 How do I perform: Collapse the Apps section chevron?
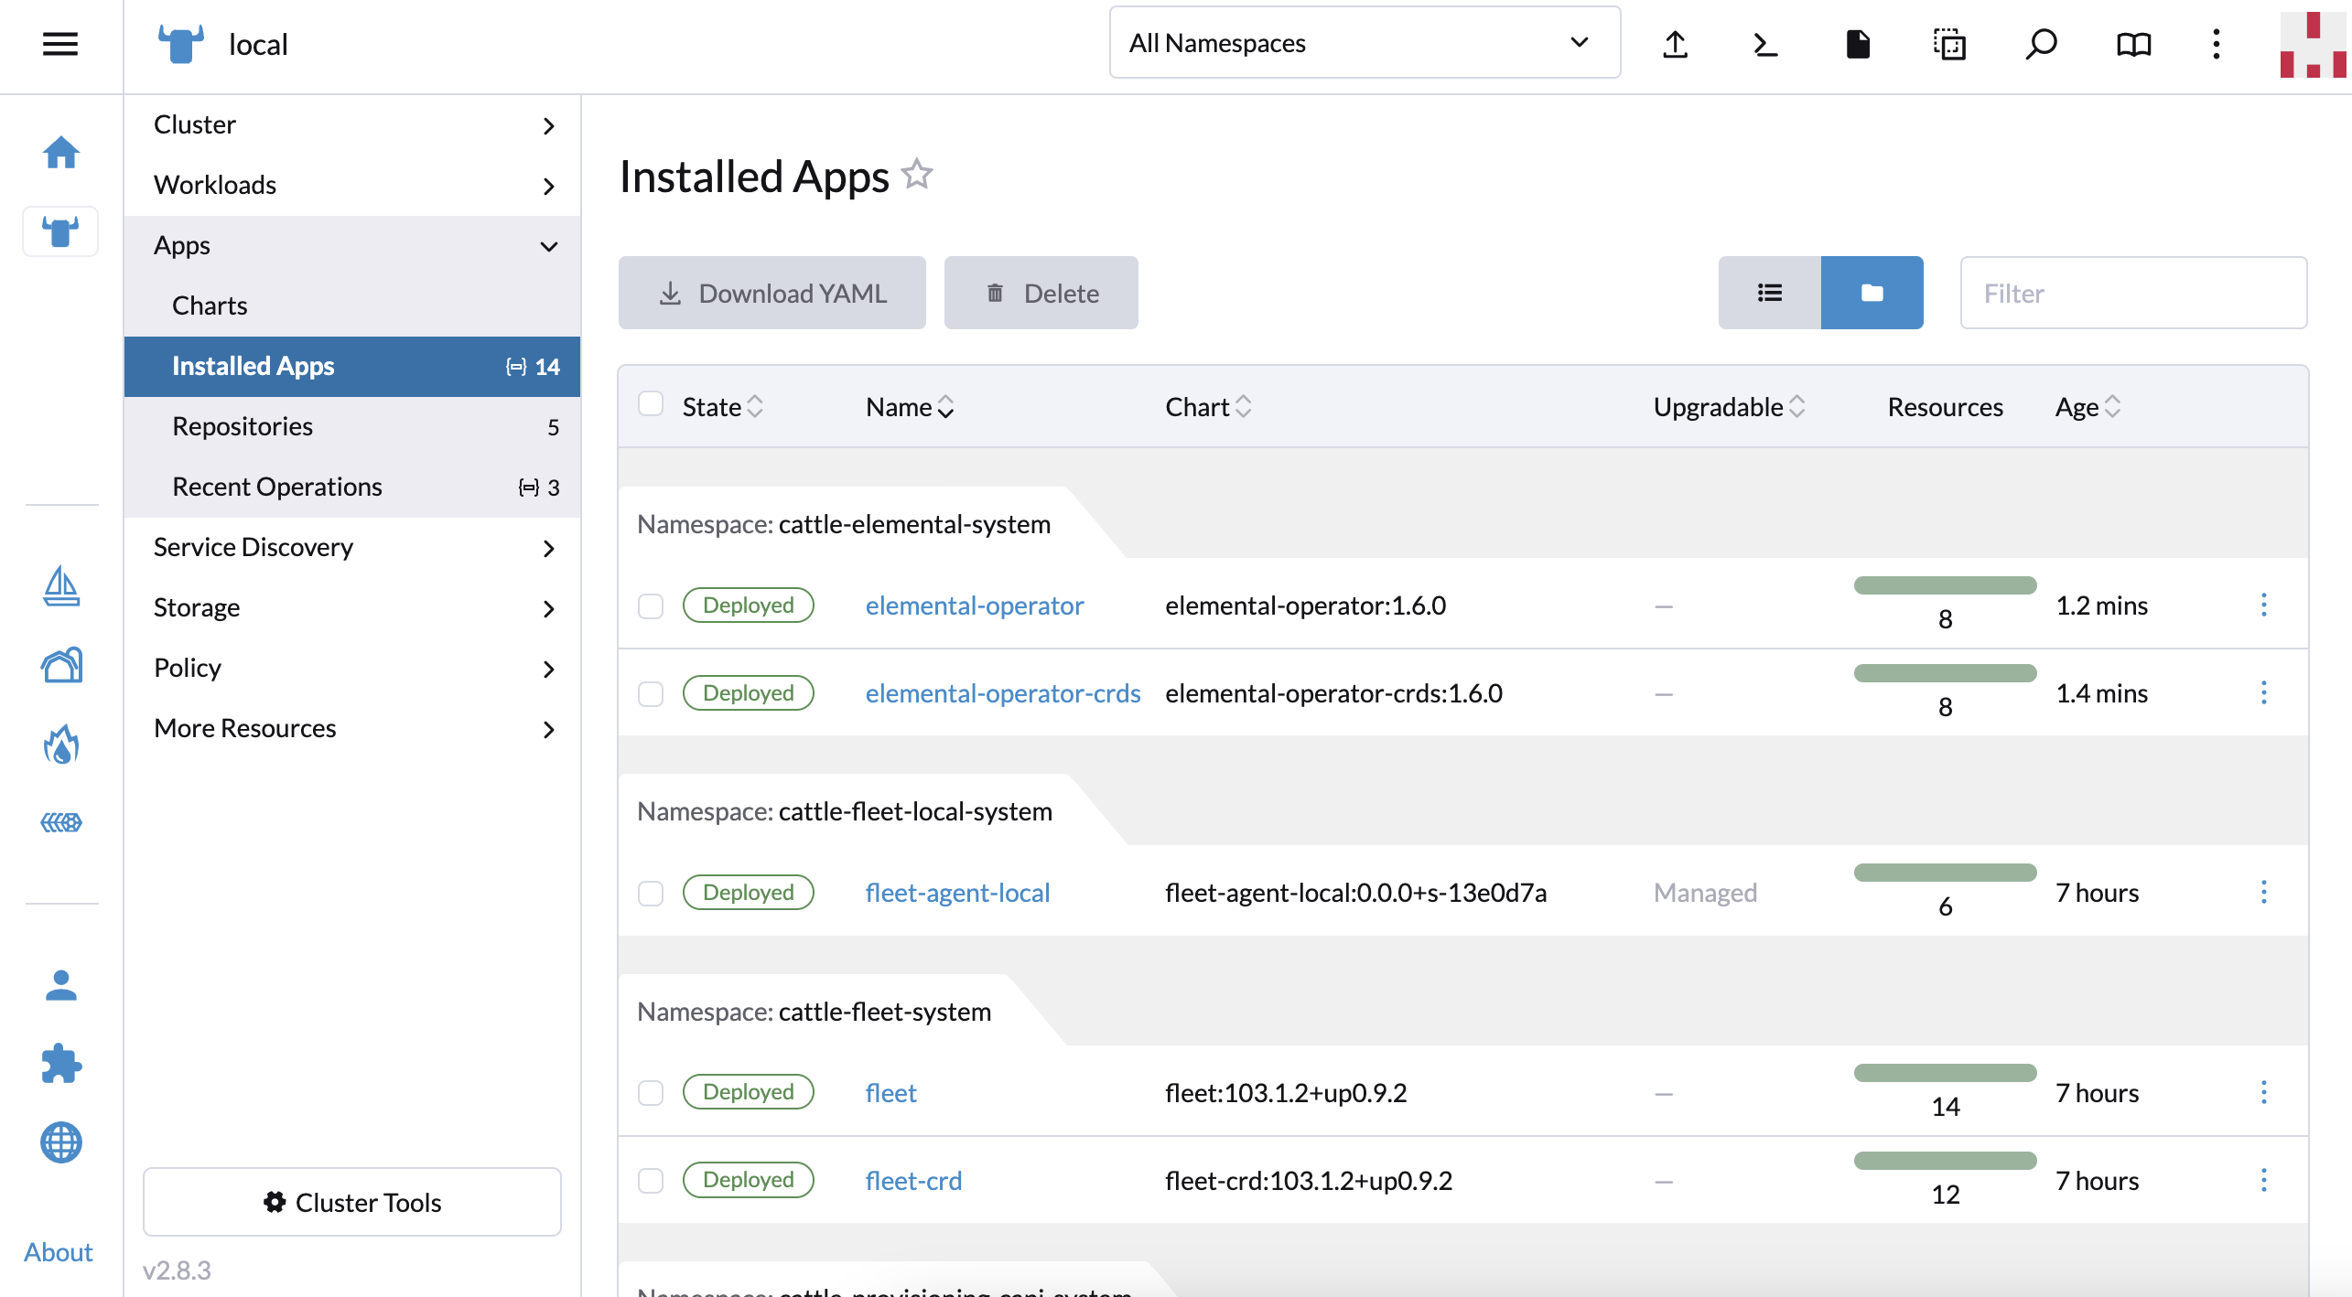(549, 246)
